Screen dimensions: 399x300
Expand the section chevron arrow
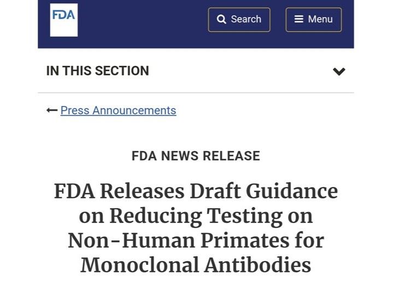[x=339, y=71]
